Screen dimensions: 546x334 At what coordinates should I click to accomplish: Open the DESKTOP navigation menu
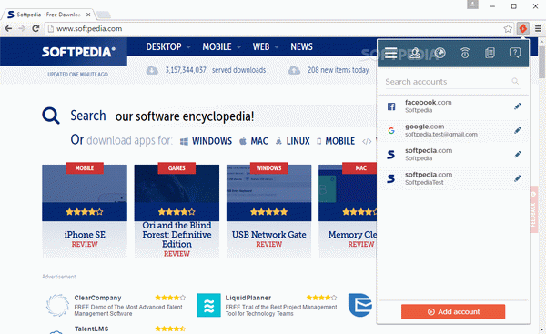(164, 46)
